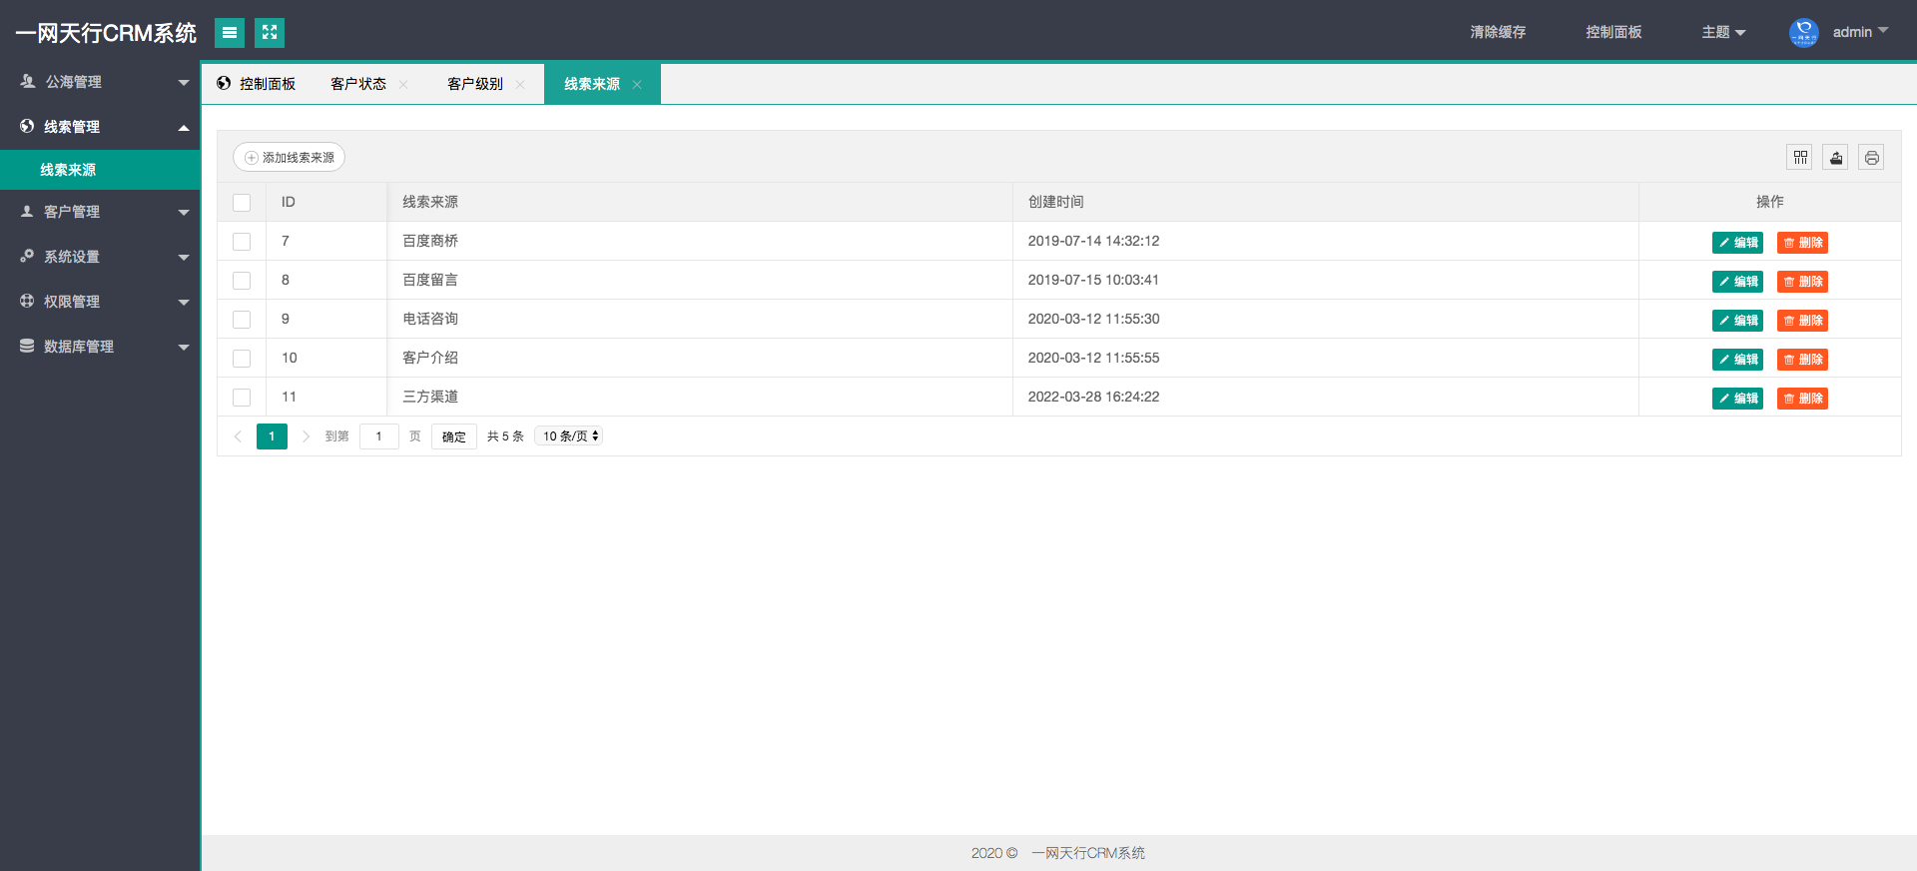Open the column filter icon

point(1800,157)
